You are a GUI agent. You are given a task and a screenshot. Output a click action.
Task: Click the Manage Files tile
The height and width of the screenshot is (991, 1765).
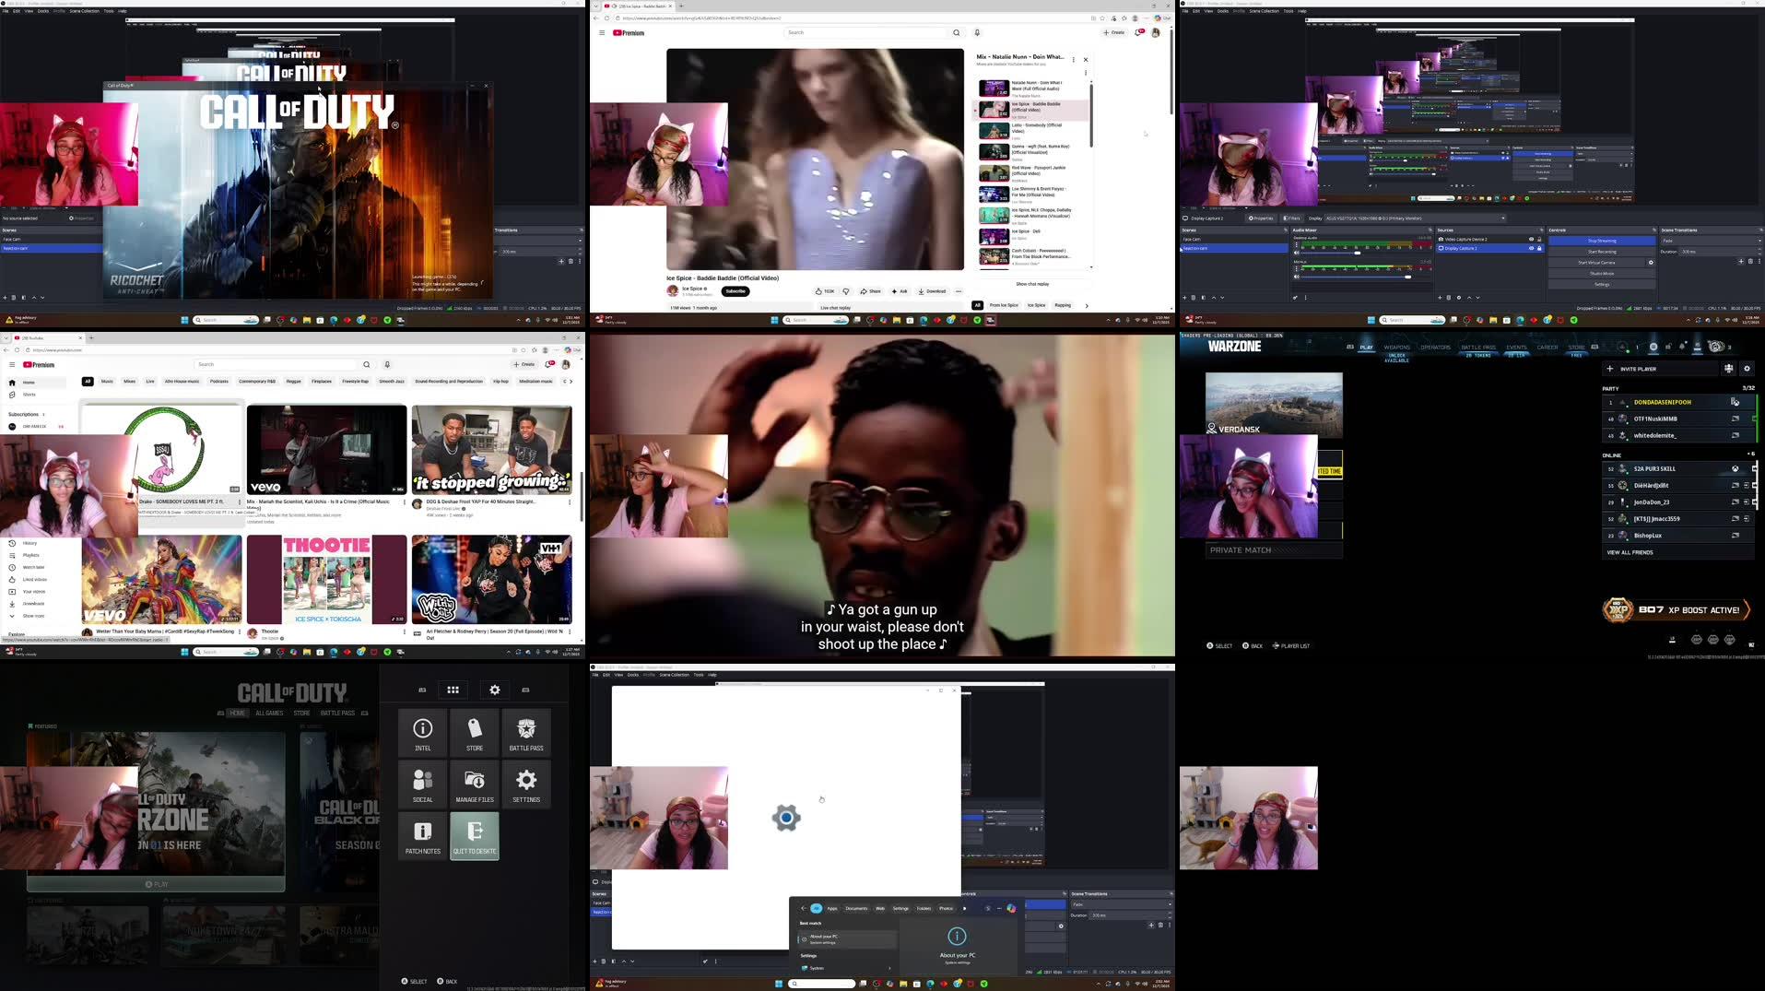[x=475, y=783]
